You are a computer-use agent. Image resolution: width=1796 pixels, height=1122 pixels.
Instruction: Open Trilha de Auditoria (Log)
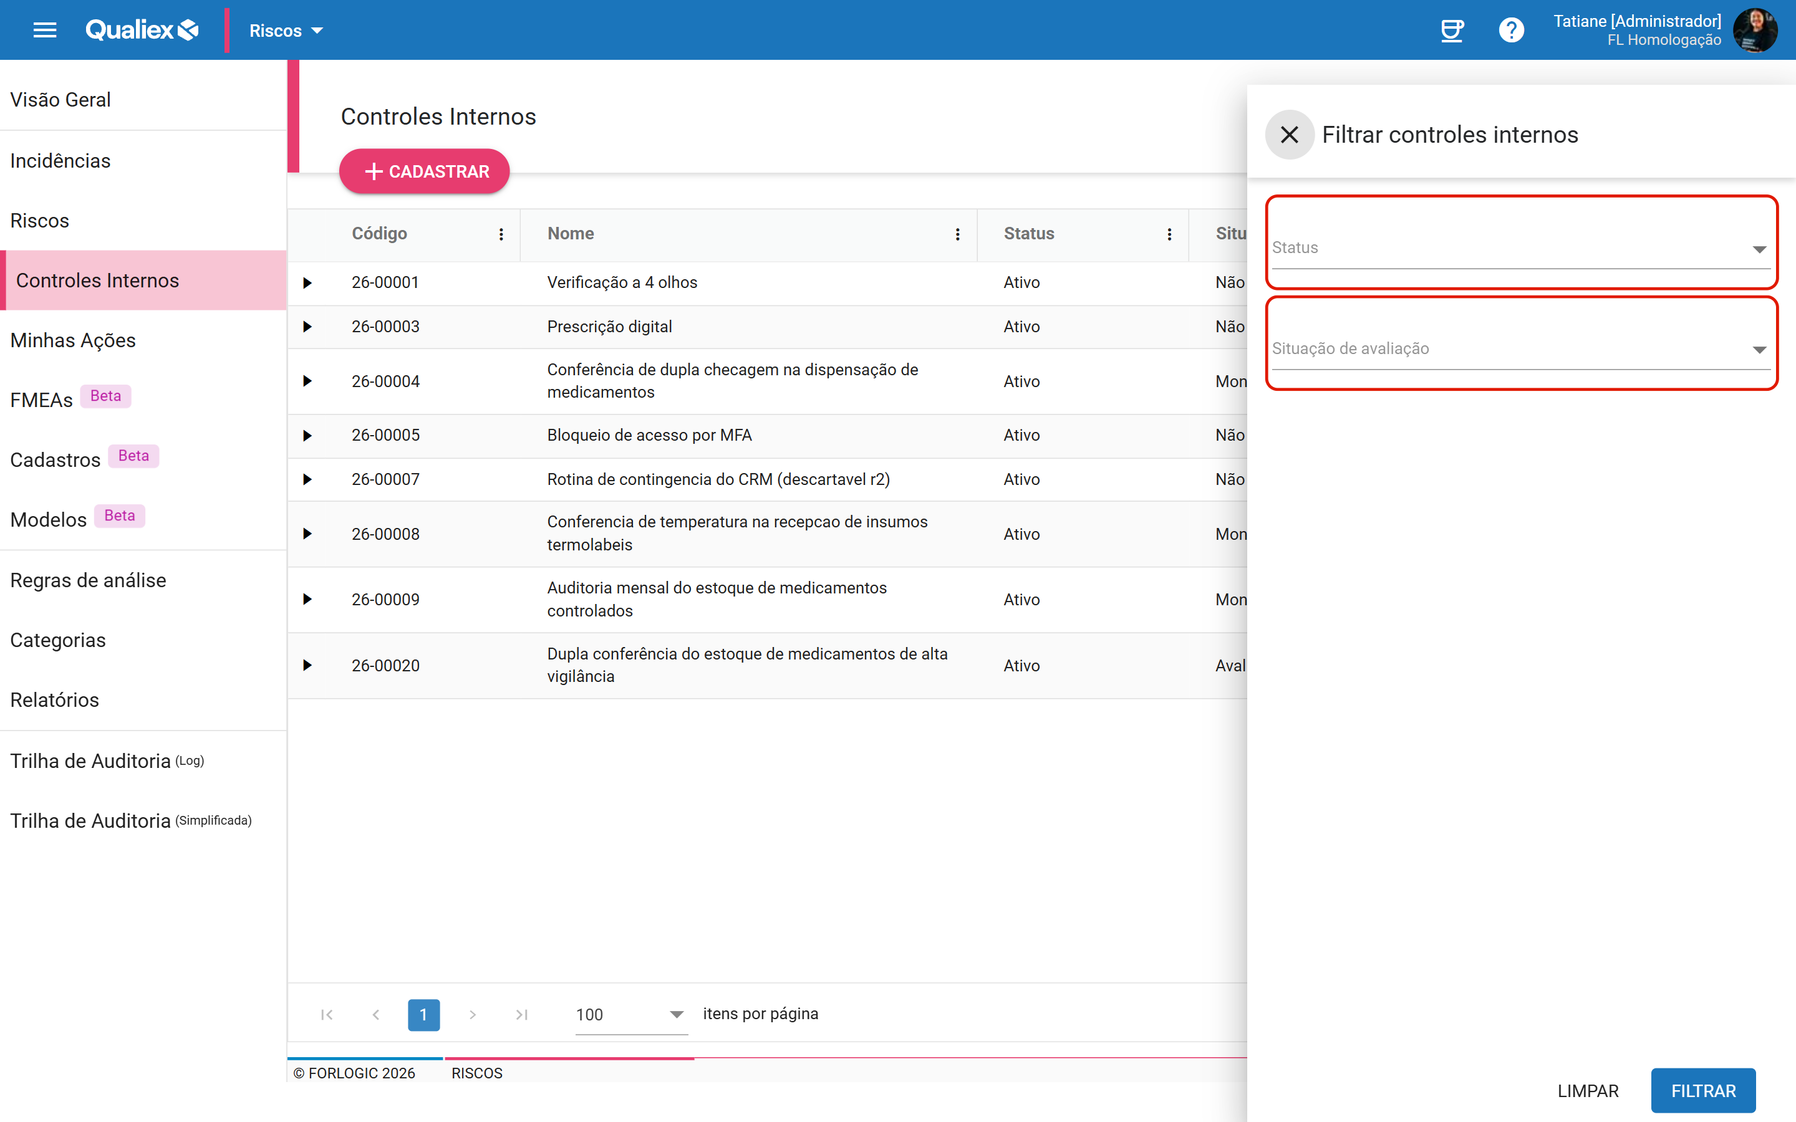point(143,760)
